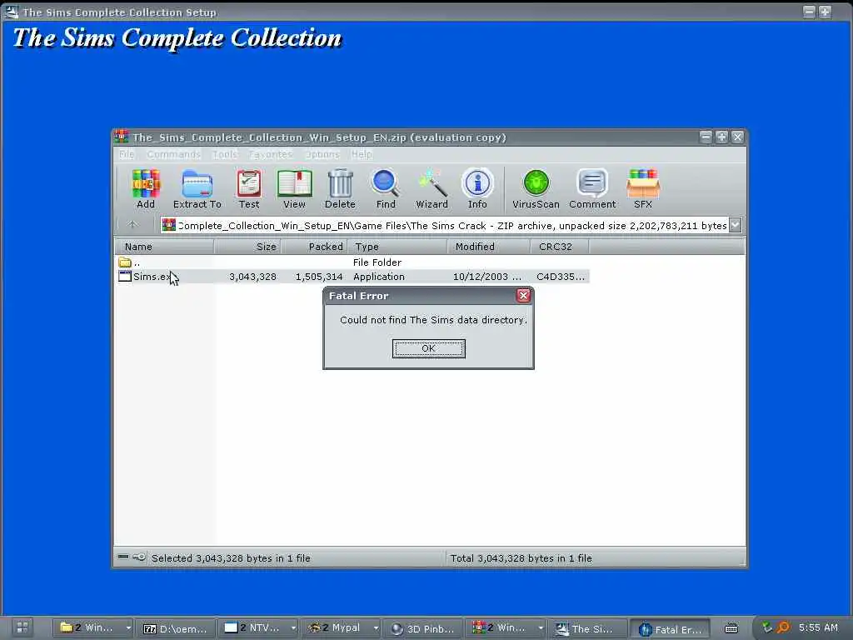This screenshot has width=853, height=640.
Task: Click the key icon in status bar
Action: tap(139, 557)
